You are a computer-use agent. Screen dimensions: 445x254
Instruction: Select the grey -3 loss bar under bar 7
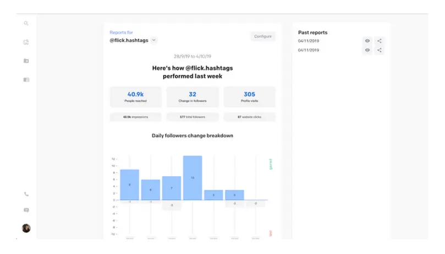(x=172, y=205)
